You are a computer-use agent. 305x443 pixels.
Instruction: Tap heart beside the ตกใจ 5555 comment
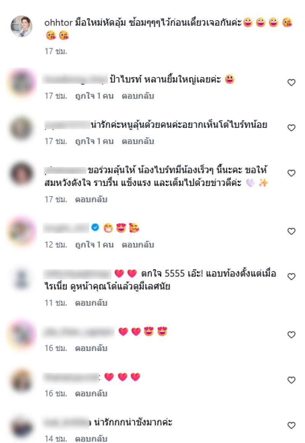click(x=291, y=276)
